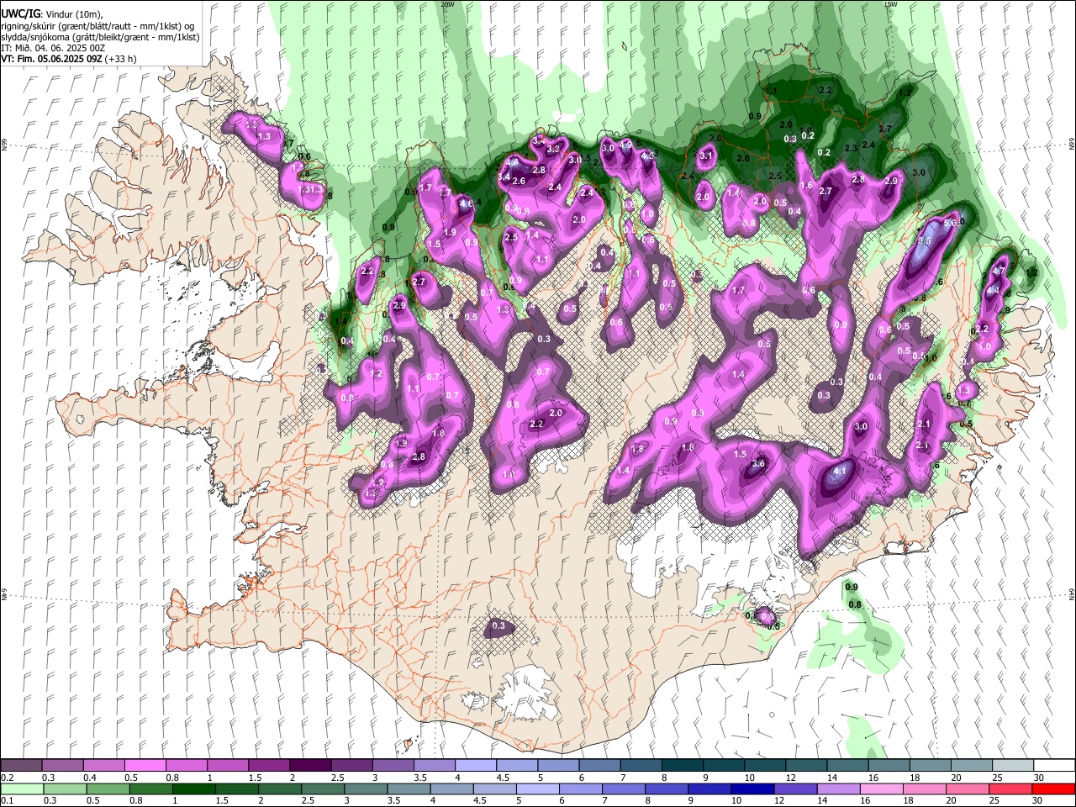Pick the navy blue 10–12 rain legend swatch

pos(753,789)
